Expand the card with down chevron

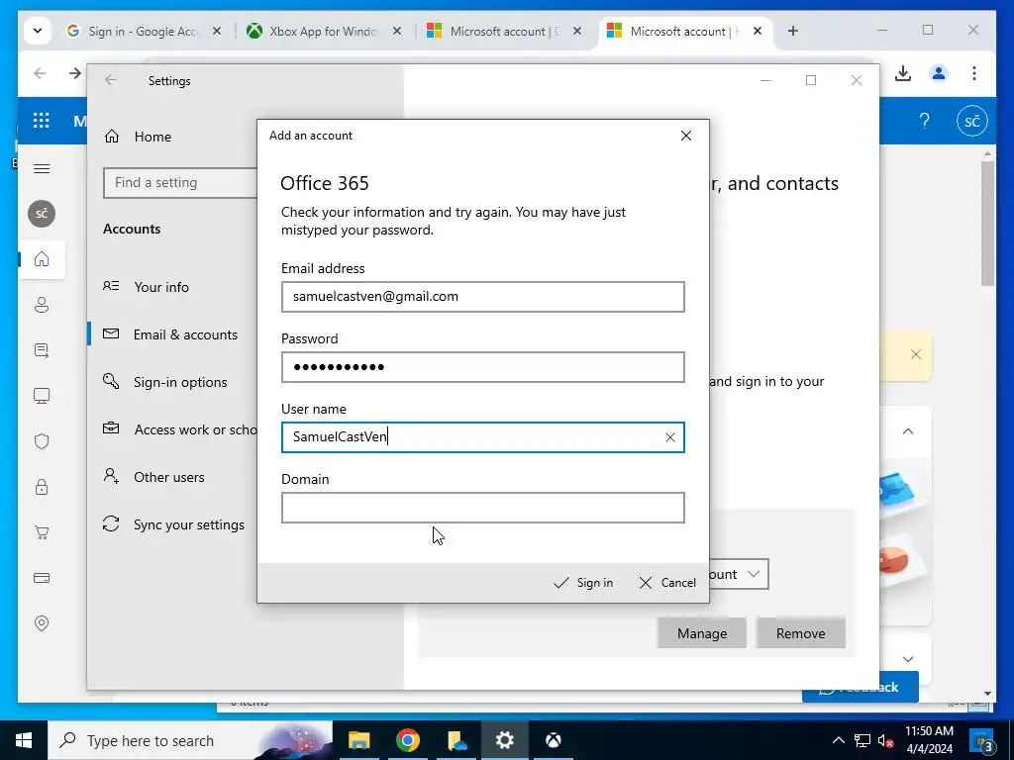point(908,659)
